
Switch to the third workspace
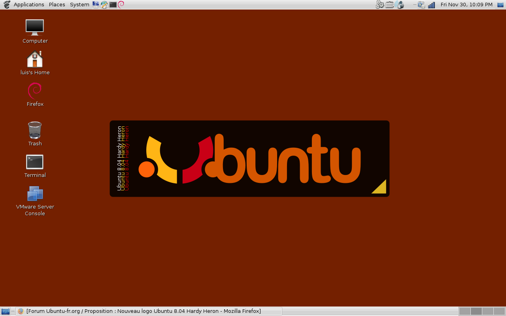pyautogui.click(x=488, y=311)
